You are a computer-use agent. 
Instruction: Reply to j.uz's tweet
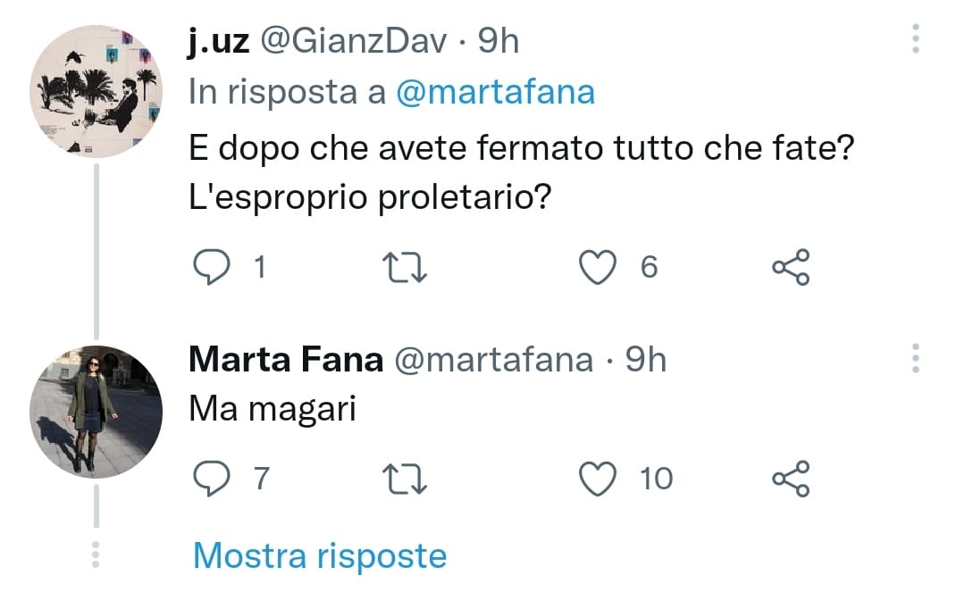pos(211,267)
